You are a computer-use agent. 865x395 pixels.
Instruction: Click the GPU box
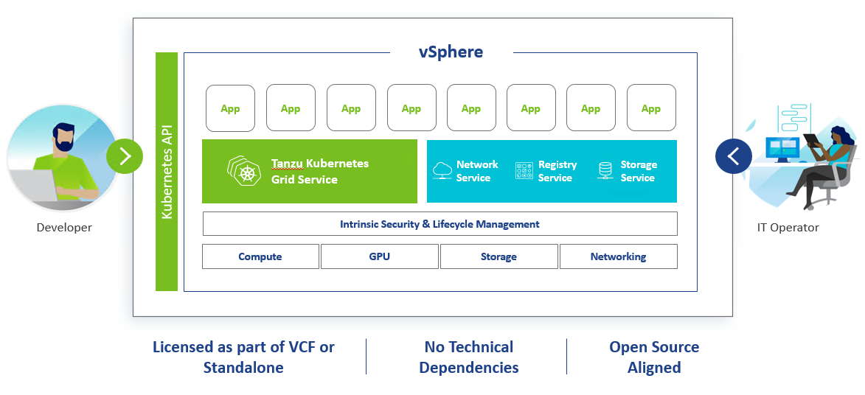pyautogui.click(x=380, y=256)
